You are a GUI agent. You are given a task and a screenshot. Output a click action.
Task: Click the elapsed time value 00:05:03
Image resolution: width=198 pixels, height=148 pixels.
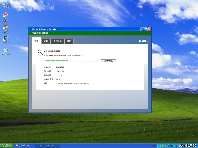pyautogui.click(x=59, y=75)
